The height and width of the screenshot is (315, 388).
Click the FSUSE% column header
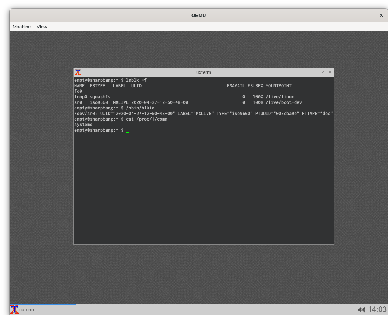255,86
